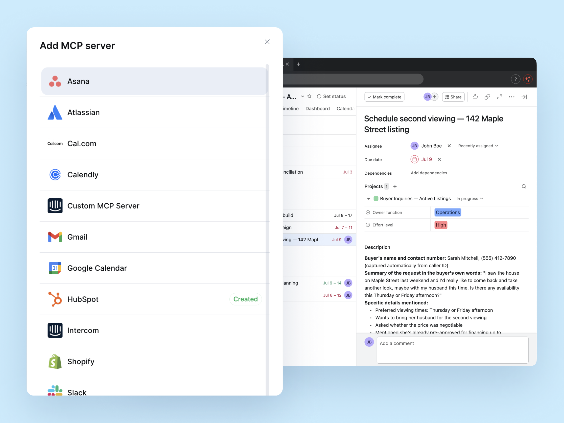
Task: Copy task link with chain icon
Action: 487,97
